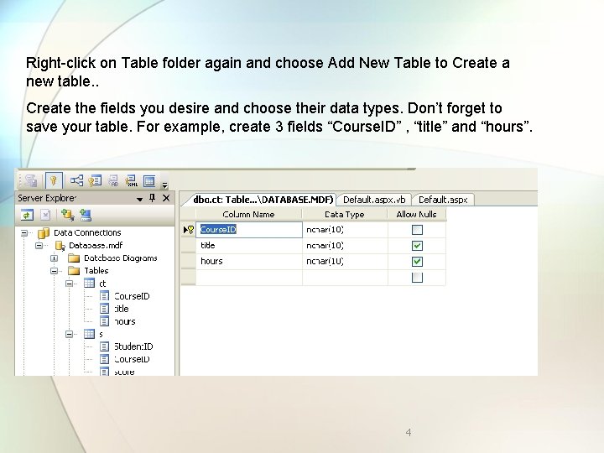Select the hours column icon in tree

[104, 321]
